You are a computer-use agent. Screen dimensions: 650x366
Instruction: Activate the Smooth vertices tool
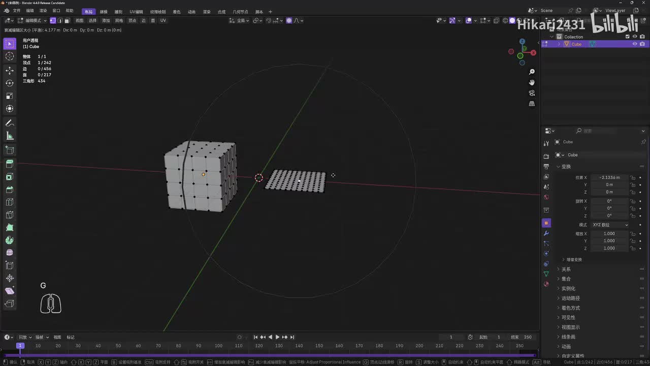(10, 253)
